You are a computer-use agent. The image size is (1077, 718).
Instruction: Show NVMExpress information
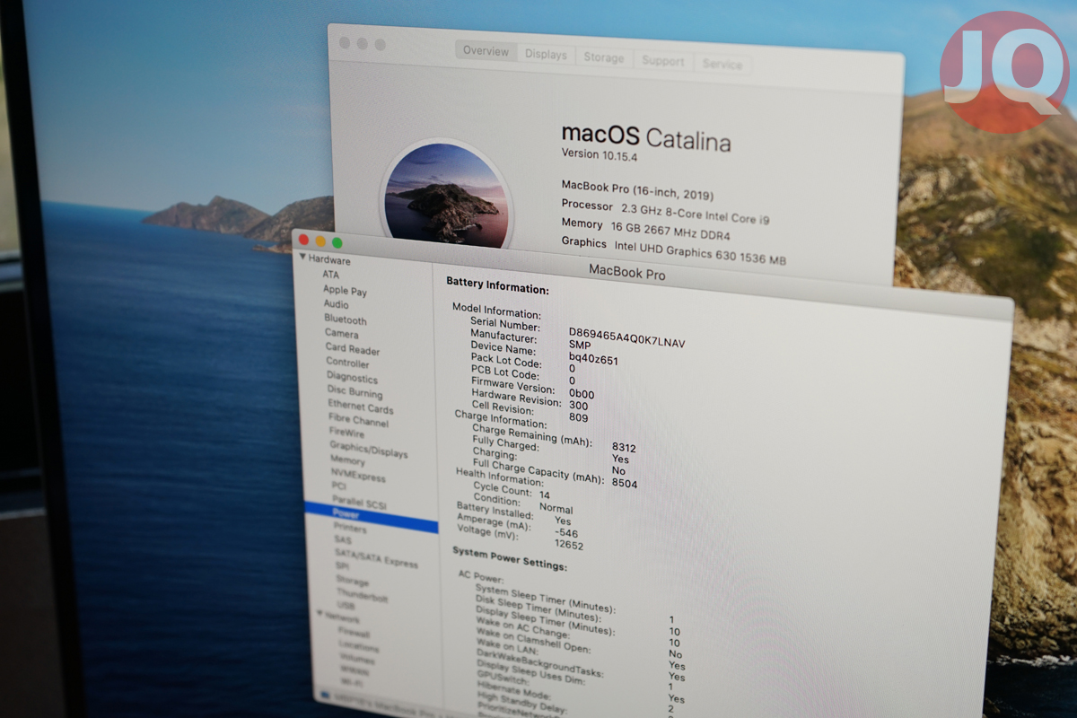pyautogui.click(x=357, y=476)
